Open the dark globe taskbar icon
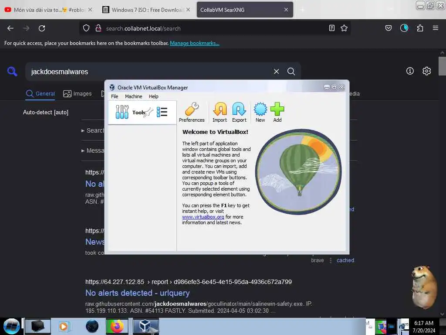The width and height of the screenshot is (446, 335). click(x=92, y=326)
